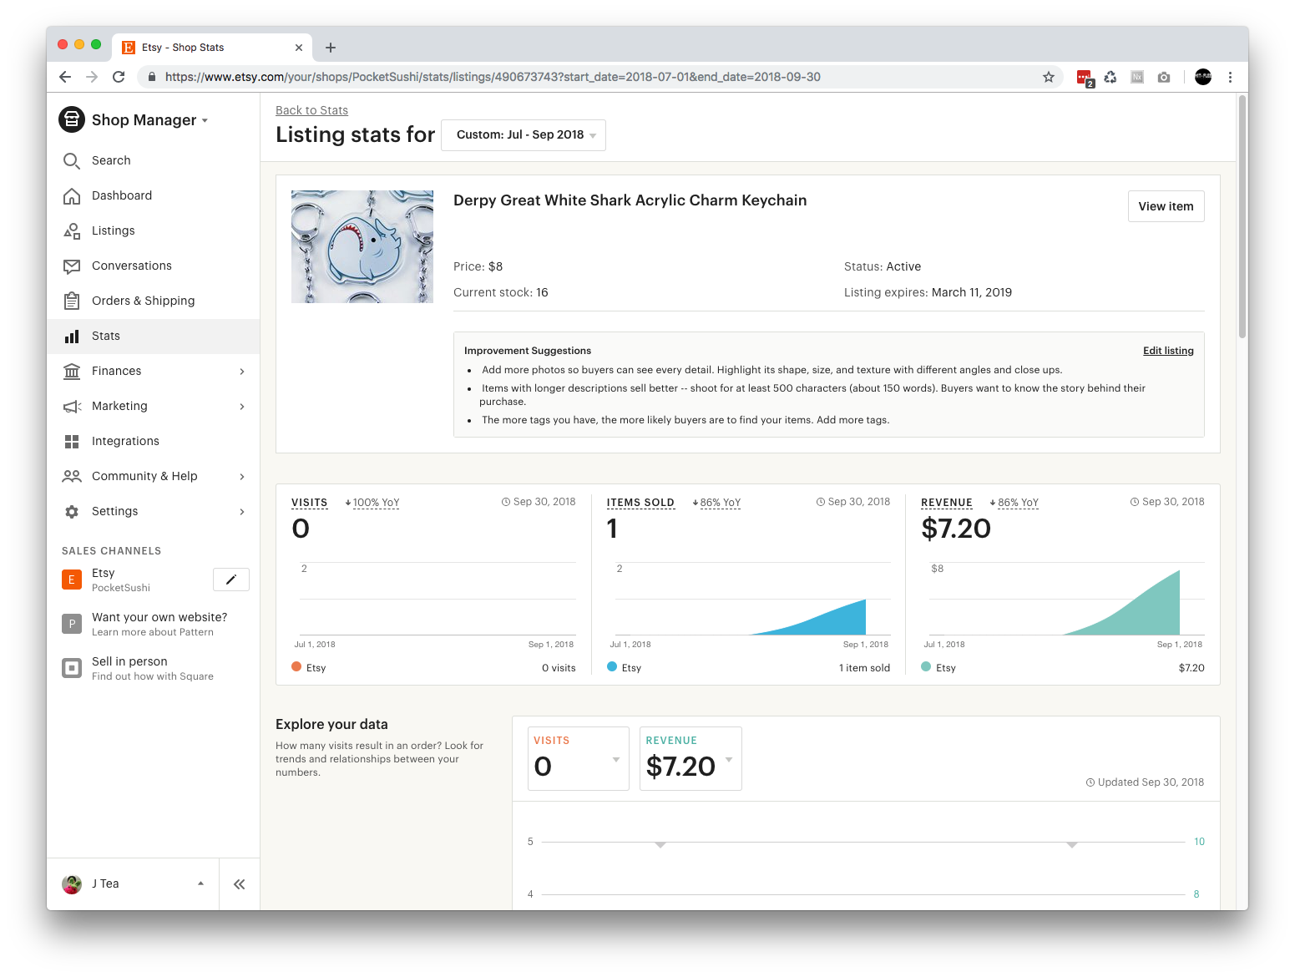Image resolution: width=1295 pixels, height=977 pixels.
Task: Click the Integrations grid icon
Action: (72, 441)
